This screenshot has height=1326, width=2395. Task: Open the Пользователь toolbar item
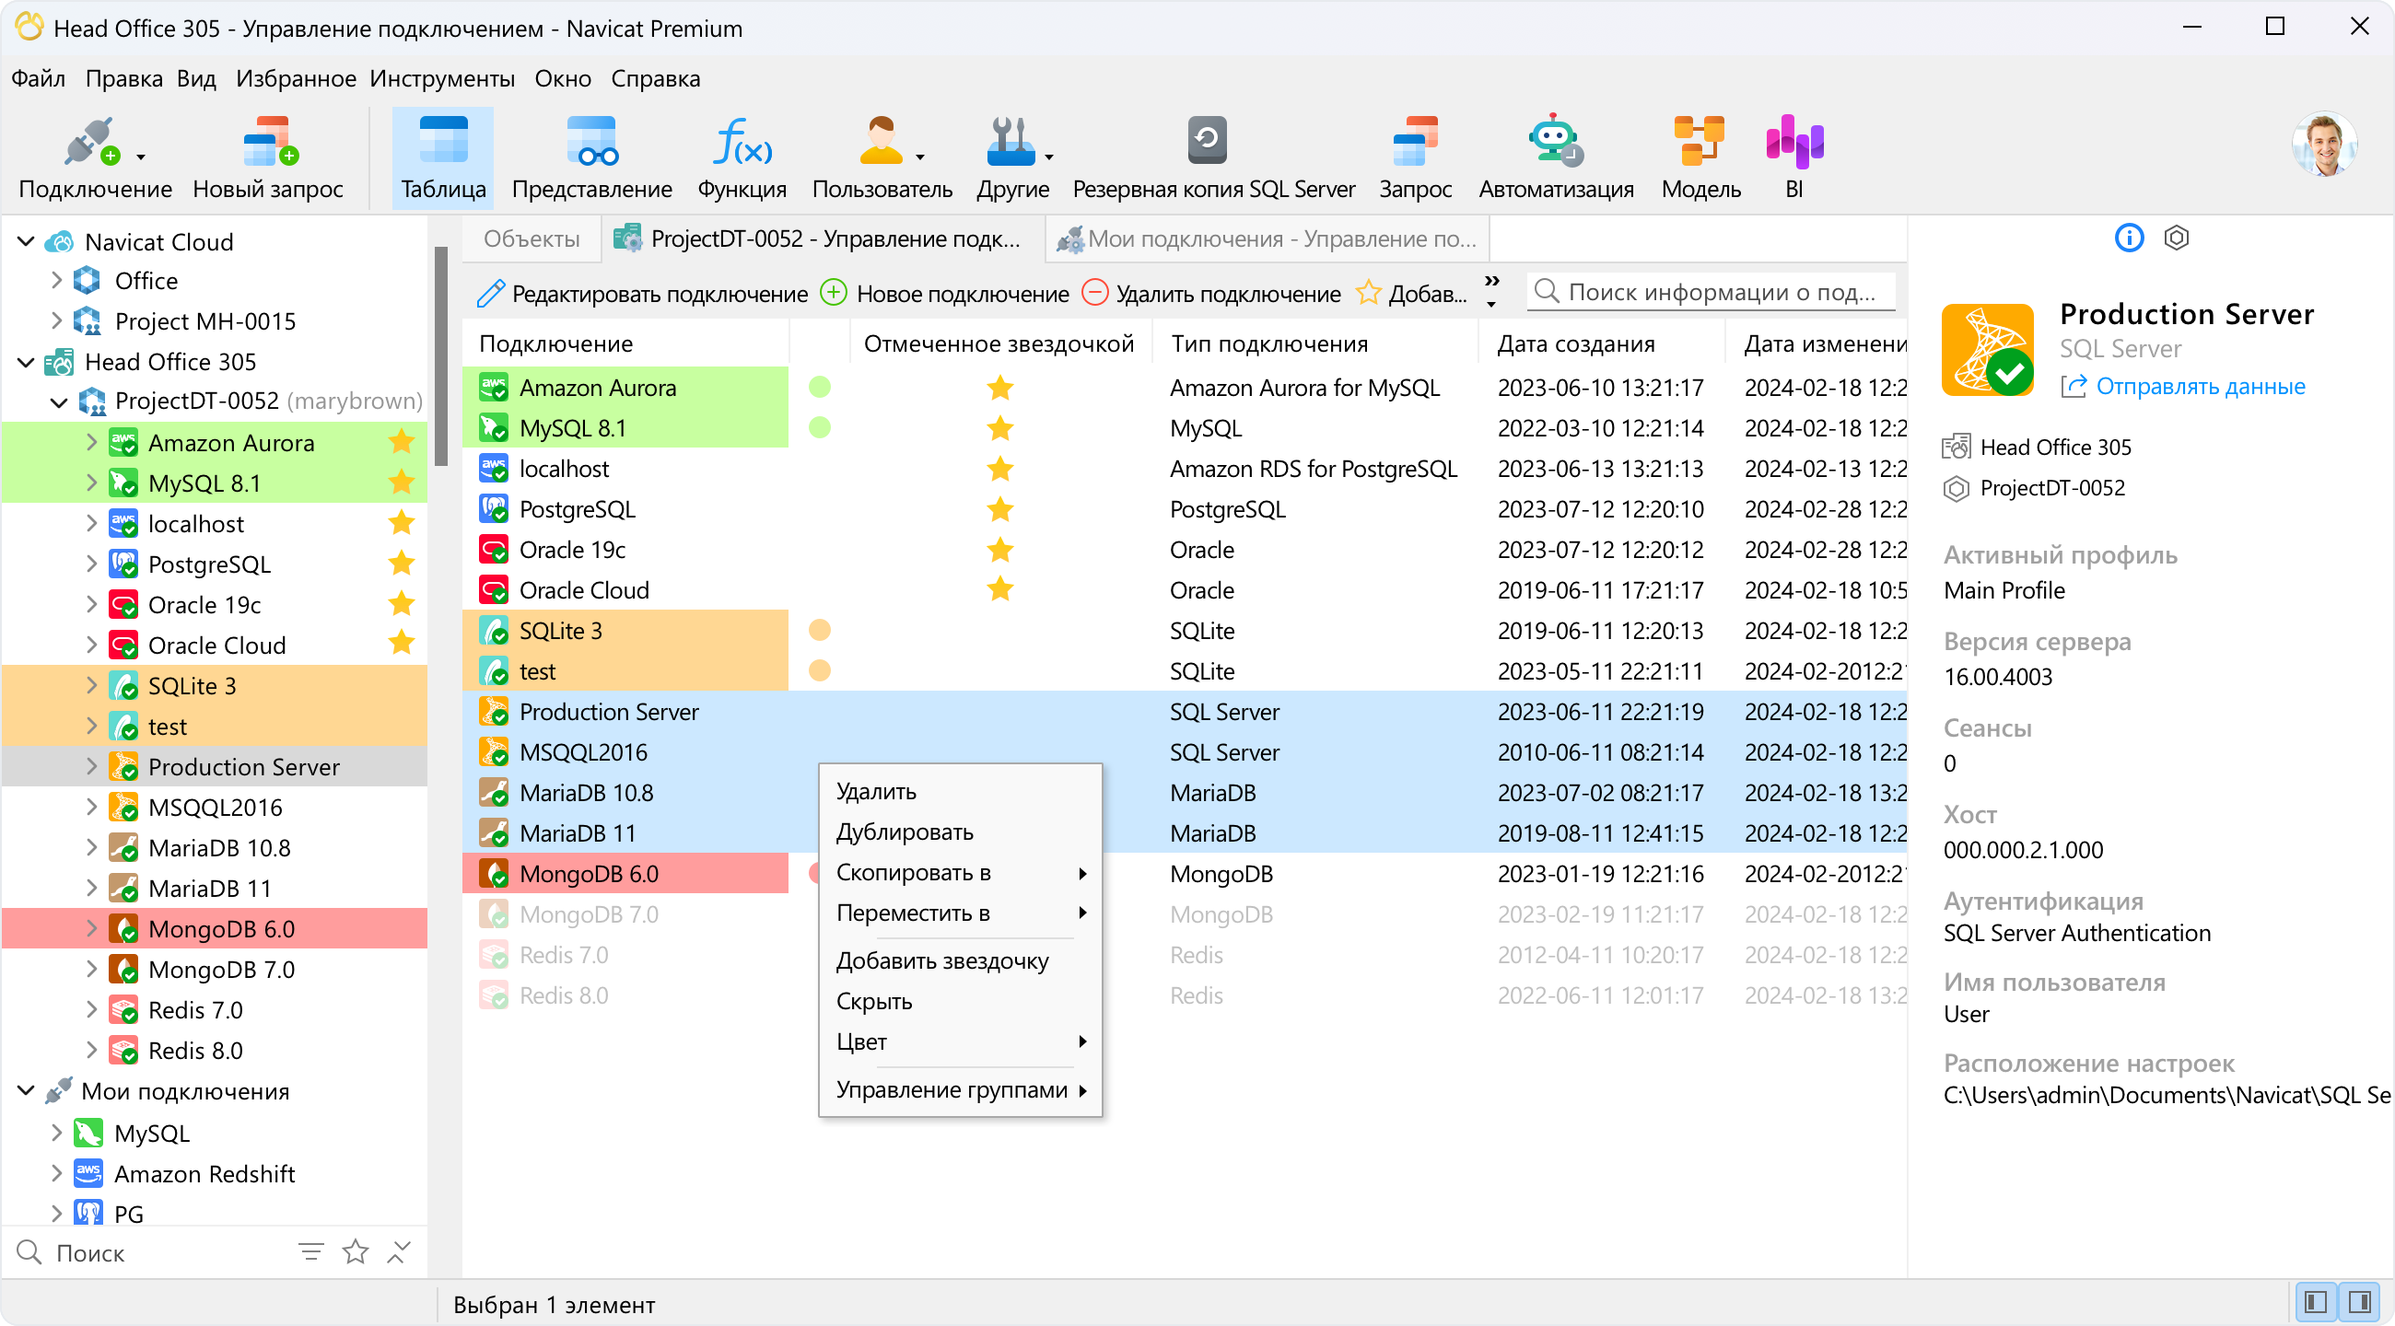click(882, 159)
